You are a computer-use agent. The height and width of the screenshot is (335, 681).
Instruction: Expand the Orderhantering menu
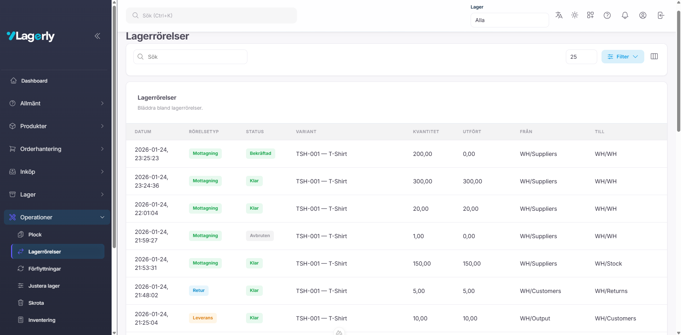[x=57, y=149]
